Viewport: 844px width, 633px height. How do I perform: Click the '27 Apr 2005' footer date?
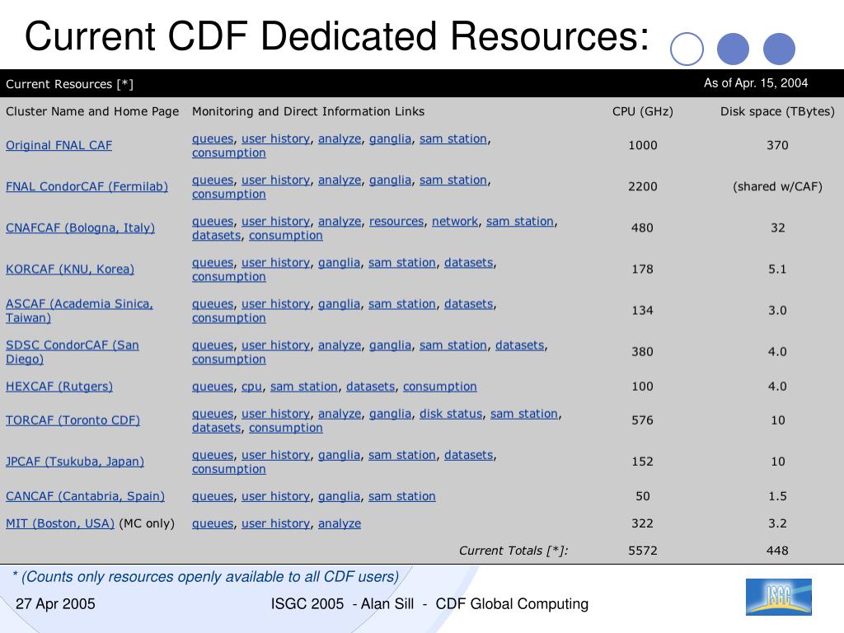click(x=55, y=604)
